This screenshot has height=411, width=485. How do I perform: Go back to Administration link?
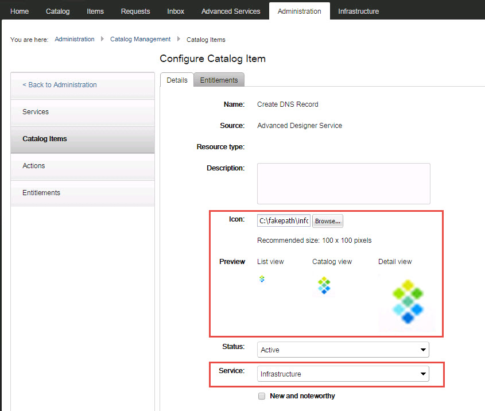click(60, 85)
